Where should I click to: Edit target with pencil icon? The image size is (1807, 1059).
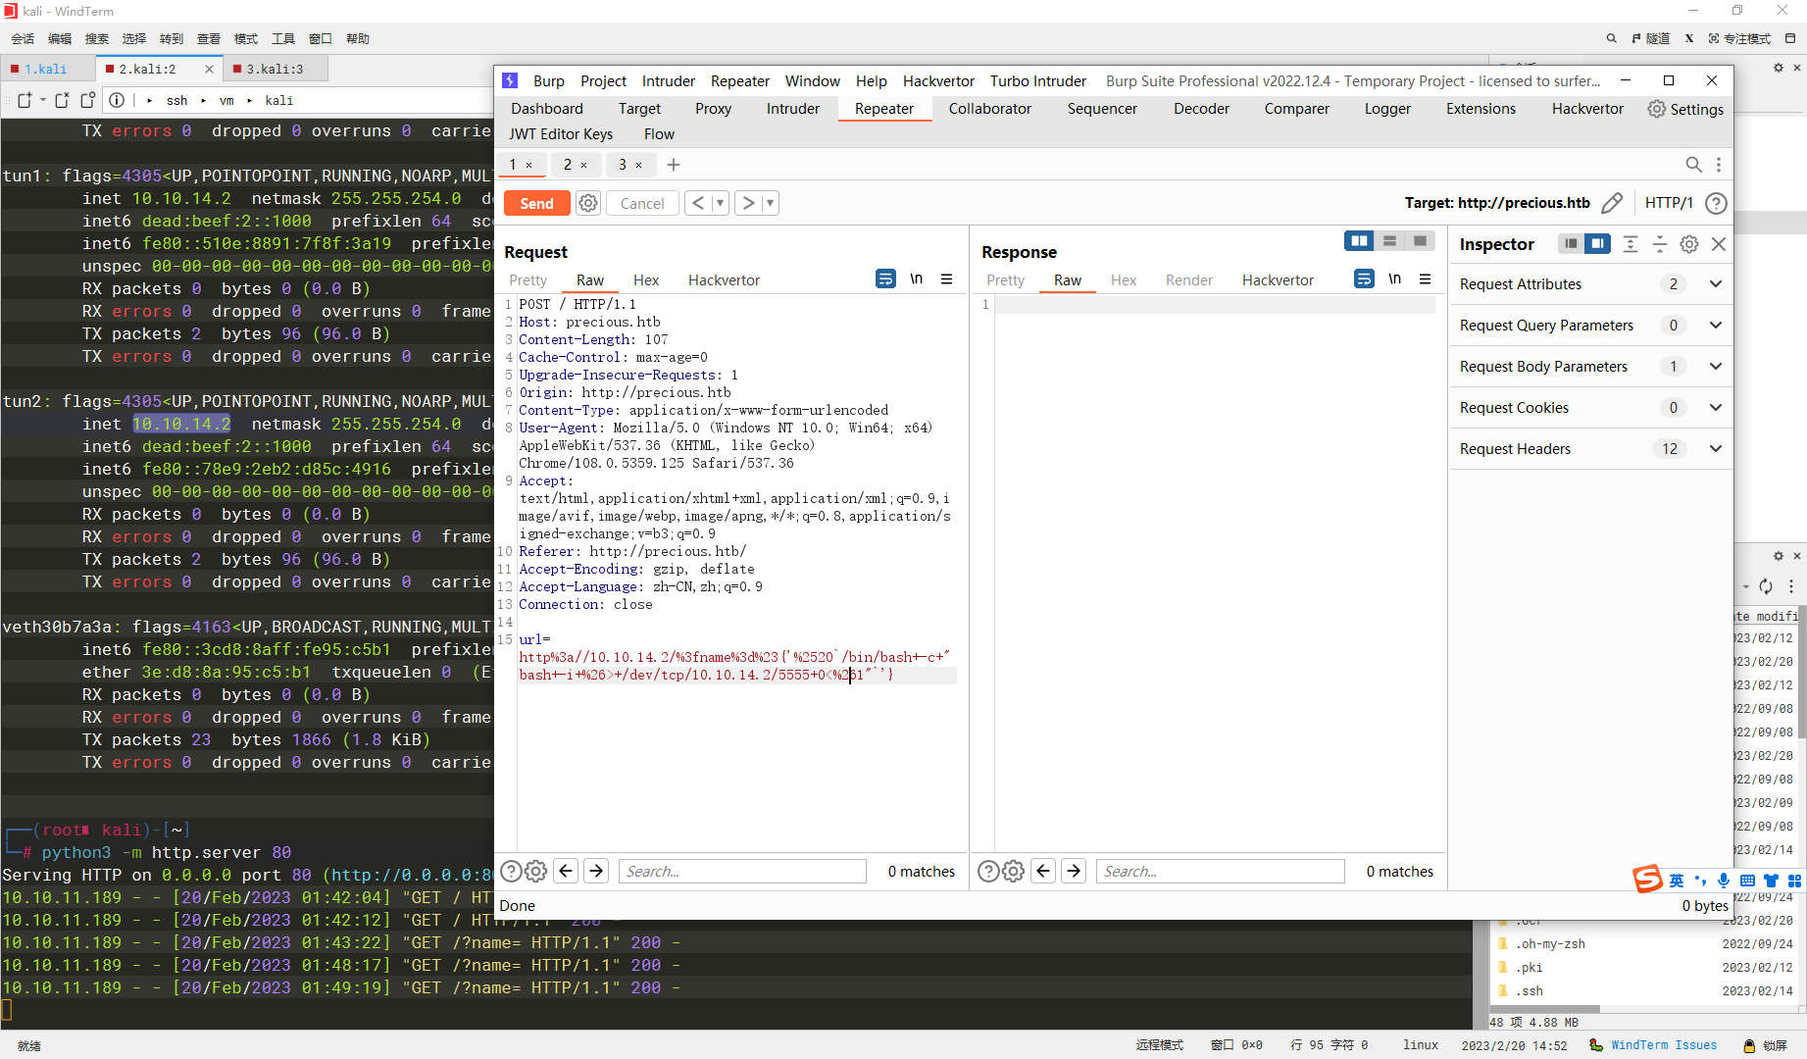1612,203
